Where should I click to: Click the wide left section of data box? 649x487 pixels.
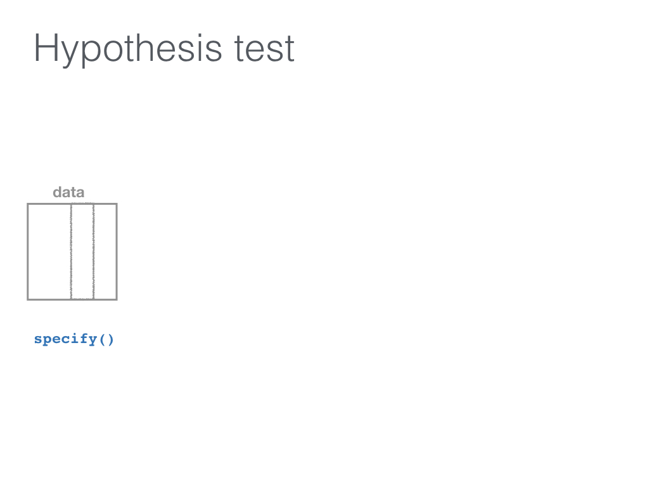click(49, 251)
